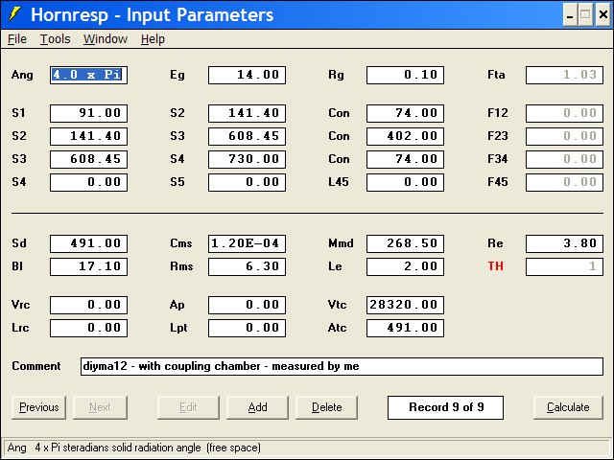Image resolution: width=614 pixels, height=460 pixels.
Task: Click the F23 field
Action: click(564, 136)
